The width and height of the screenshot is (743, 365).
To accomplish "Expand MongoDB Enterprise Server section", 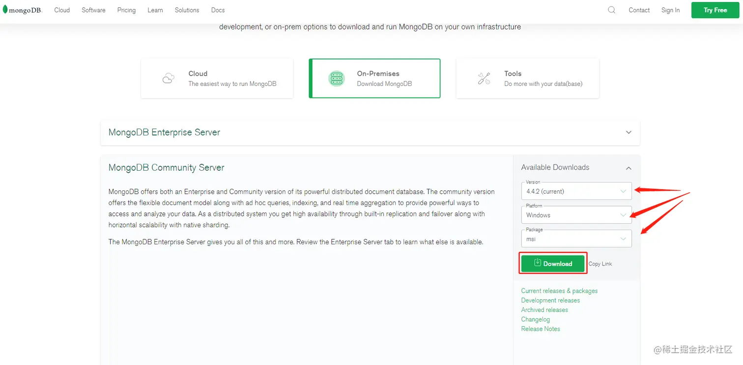I will point(629,132).
